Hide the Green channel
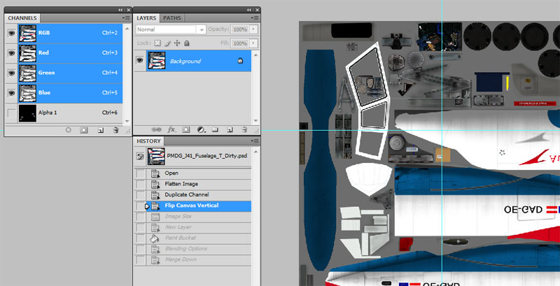560x286 pixels. tap(12, 73)
